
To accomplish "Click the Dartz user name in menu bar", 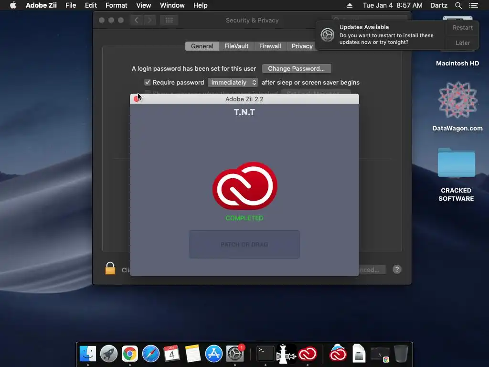I will click(x=438, y=5).
